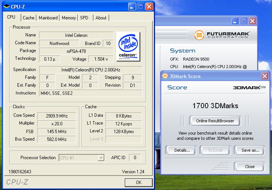Click the APIC ID value field
272x190 pixels.
click(x=135, y=158)
